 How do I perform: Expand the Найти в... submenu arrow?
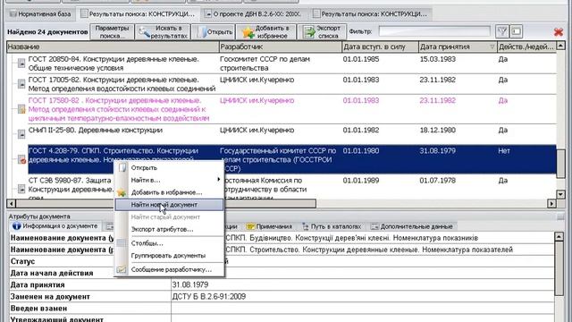click(x=218, y=180)
